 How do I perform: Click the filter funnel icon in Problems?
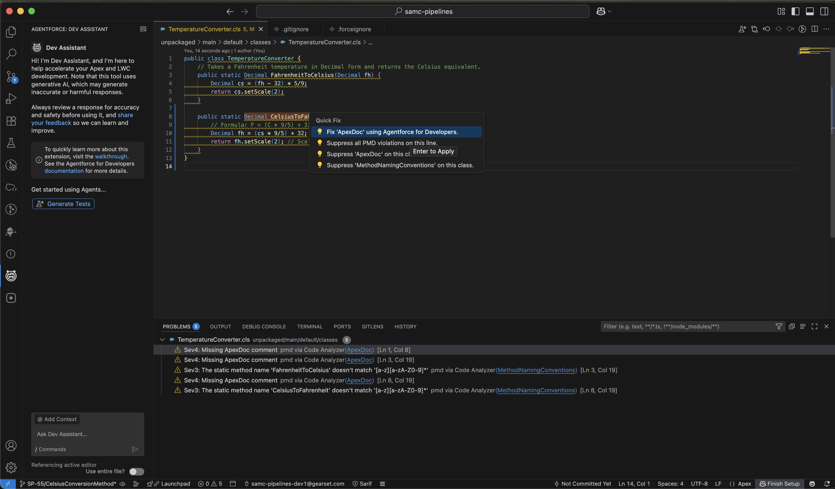[x=779, y=327]
